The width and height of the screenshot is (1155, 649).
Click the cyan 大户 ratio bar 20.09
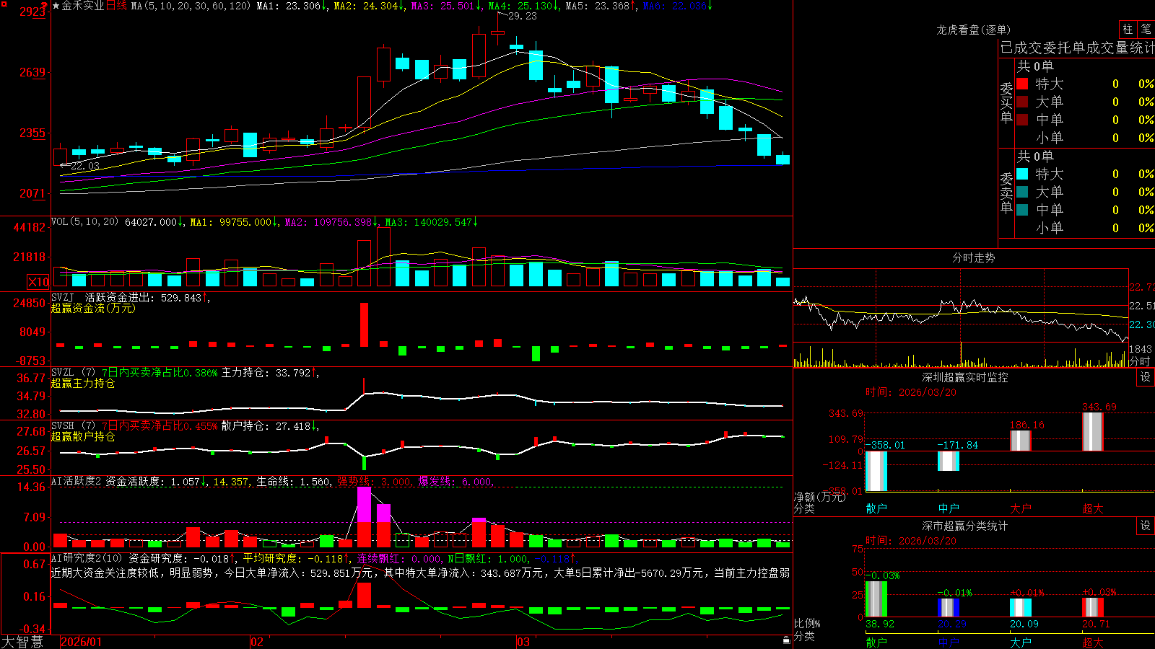(x=1020, y=607)
